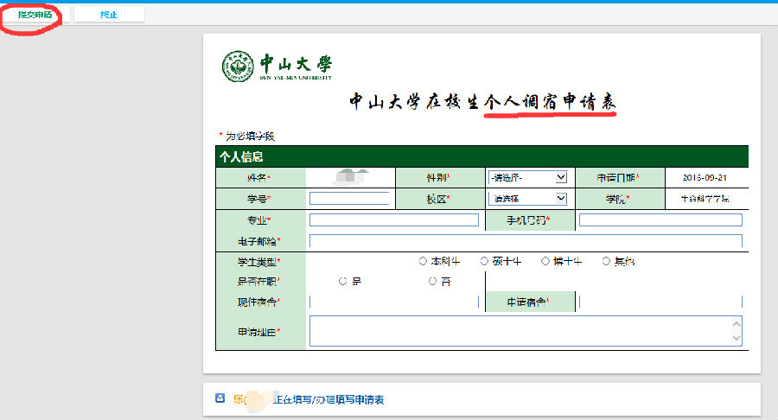The image size is (778, 420).
Task: Select the 博士生 doctoral student radio
Action: 545,261
